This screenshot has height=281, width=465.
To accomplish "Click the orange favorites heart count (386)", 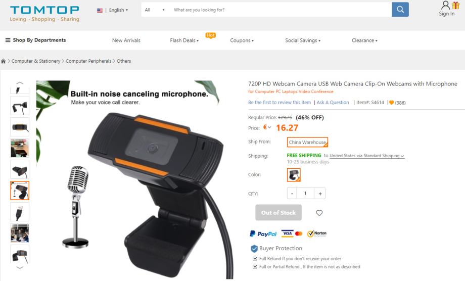I will (397, 103).
